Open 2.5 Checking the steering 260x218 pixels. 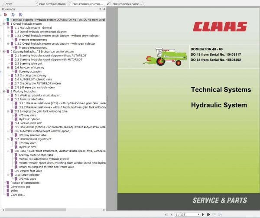[31, 76]
